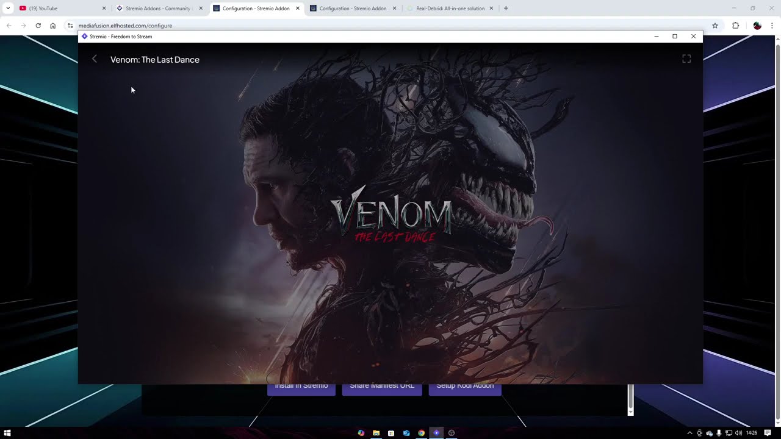Click the configuration form's inner scrollbar thumb

[x=631, y=396]
